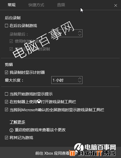Decrease 录制最后 value with down arrow
Image resolution: width=121 pixels, height=158 pixels.
pos(80,35)
